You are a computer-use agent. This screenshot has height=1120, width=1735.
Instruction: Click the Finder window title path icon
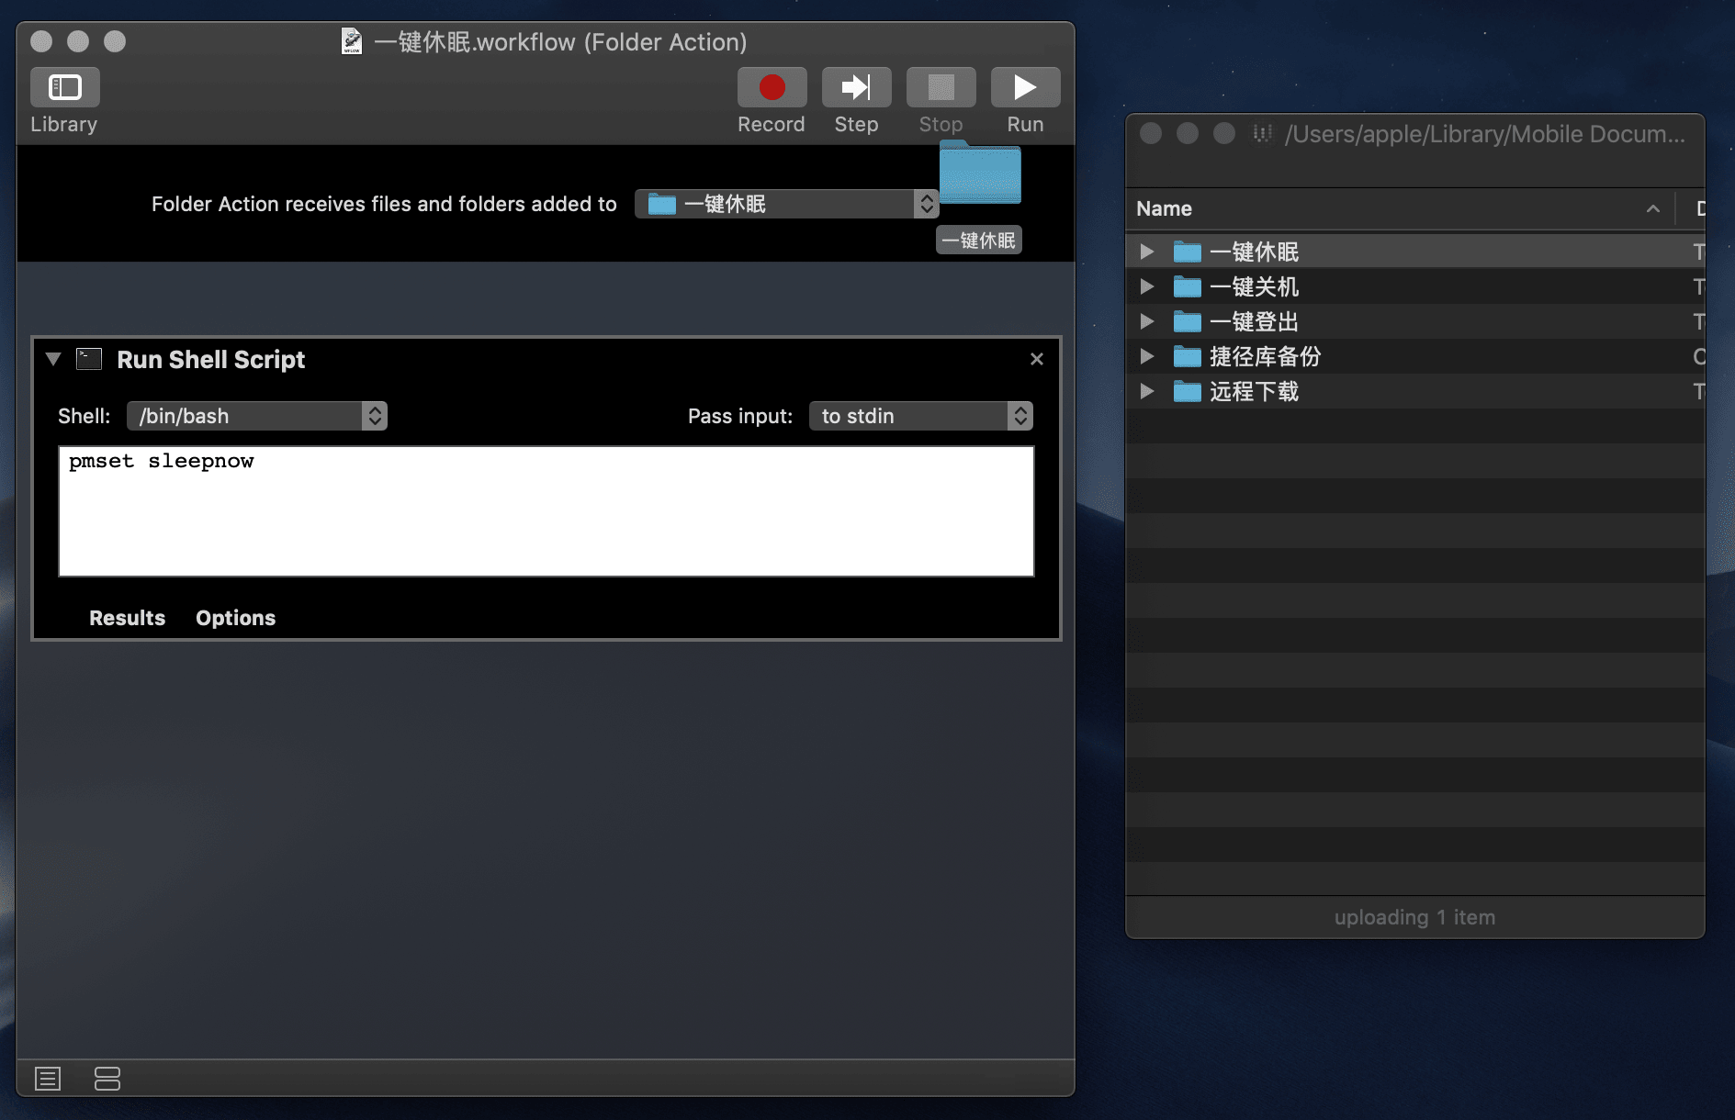[x=1263, y=134]
